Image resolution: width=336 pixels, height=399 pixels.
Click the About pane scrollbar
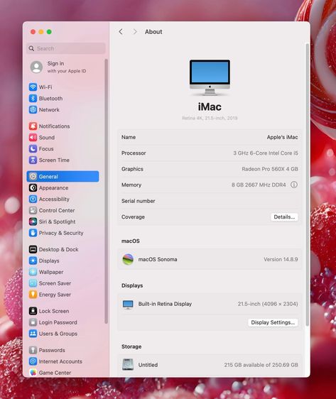click(308, 185)
